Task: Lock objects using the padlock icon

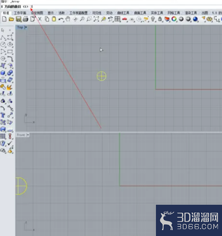Action: pyautogui.click(x=160, y=19)
